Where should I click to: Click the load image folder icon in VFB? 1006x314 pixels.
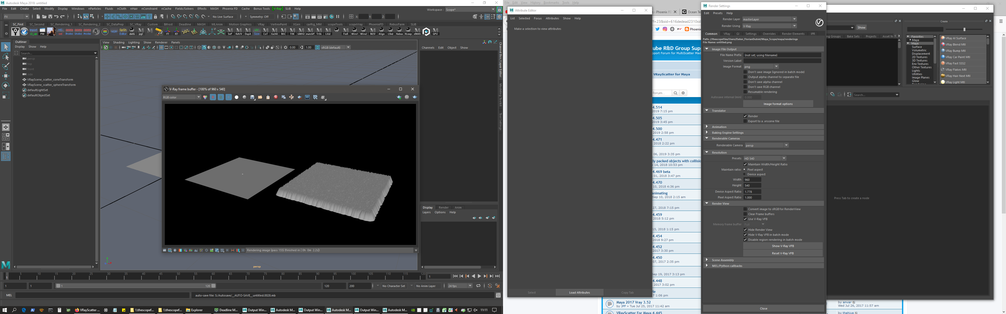pos(260,97)
